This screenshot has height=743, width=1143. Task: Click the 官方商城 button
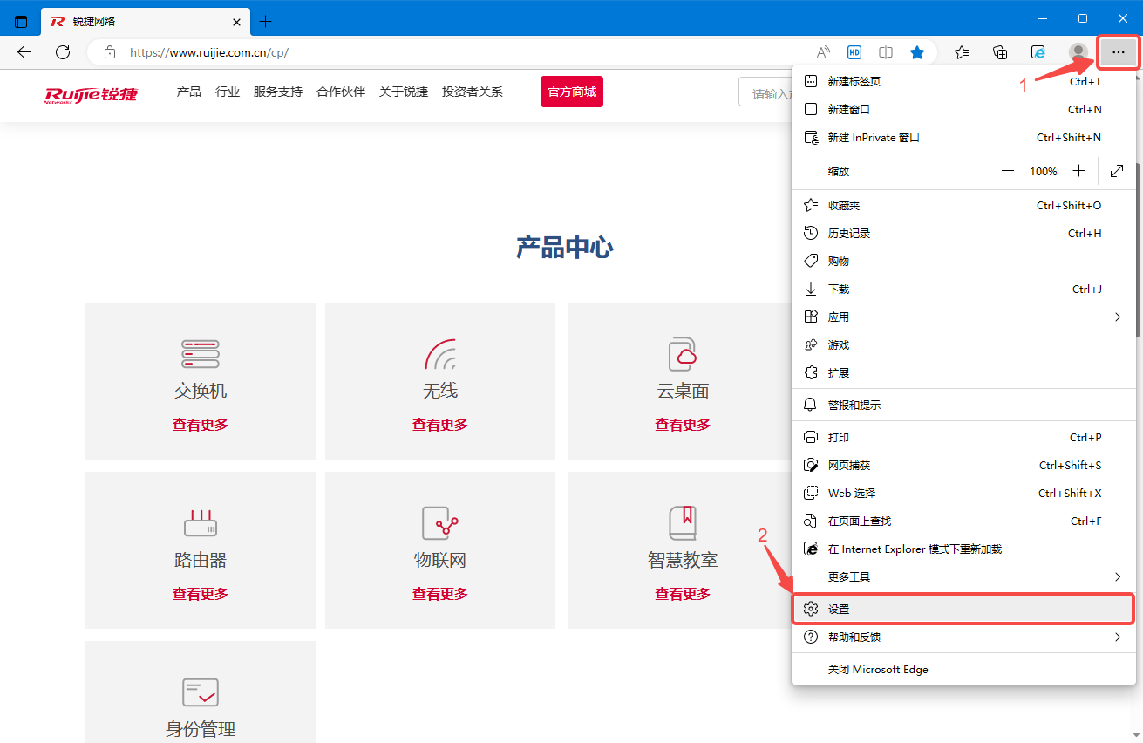(571, 91)
